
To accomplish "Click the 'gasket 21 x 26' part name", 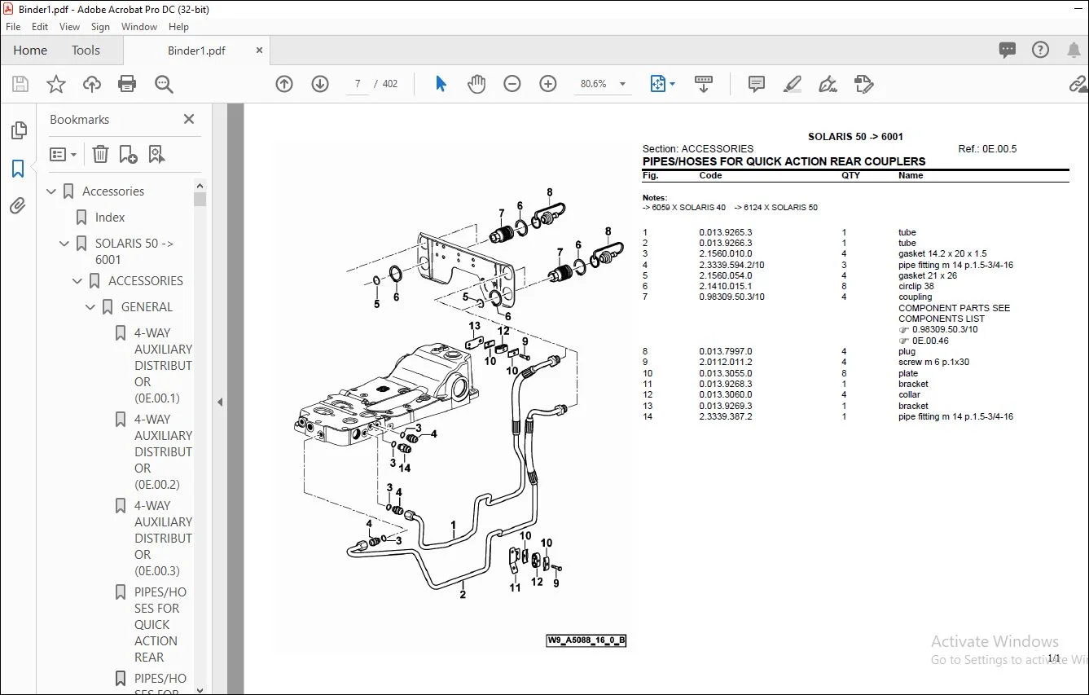I will 928,275.
